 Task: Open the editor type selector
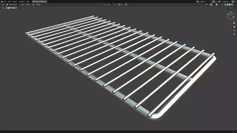pos(3,5)
